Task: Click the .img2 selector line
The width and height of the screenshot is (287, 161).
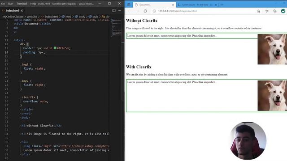Action: click(26, 81)
